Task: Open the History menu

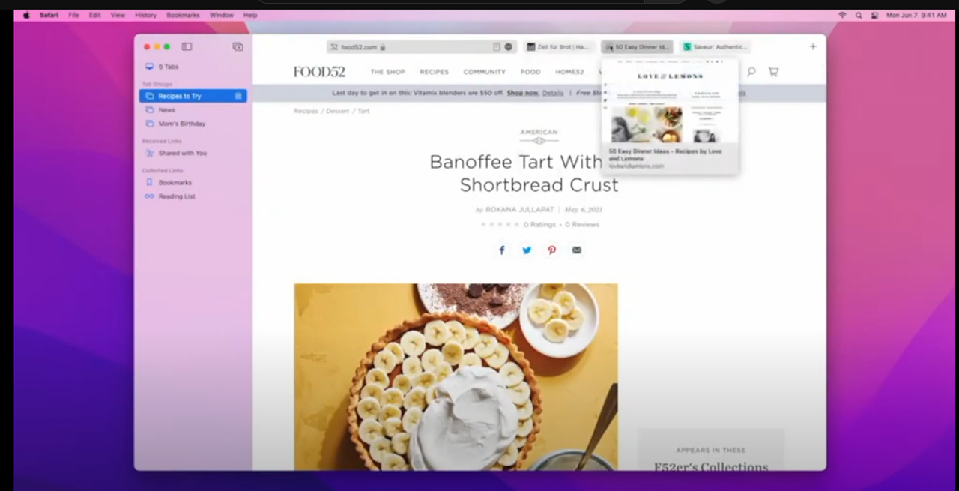Action: pyautogui.click(x=145, y=15)
